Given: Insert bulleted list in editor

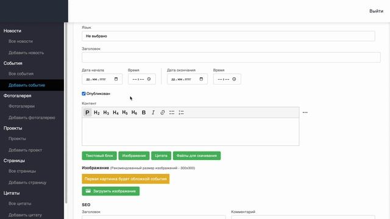Looking at the screenshot, I should tap(172, 113).
